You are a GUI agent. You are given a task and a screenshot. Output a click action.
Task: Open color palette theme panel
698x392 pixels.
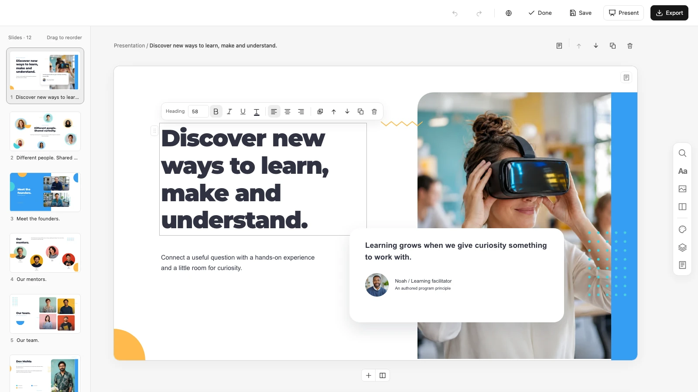683,230
